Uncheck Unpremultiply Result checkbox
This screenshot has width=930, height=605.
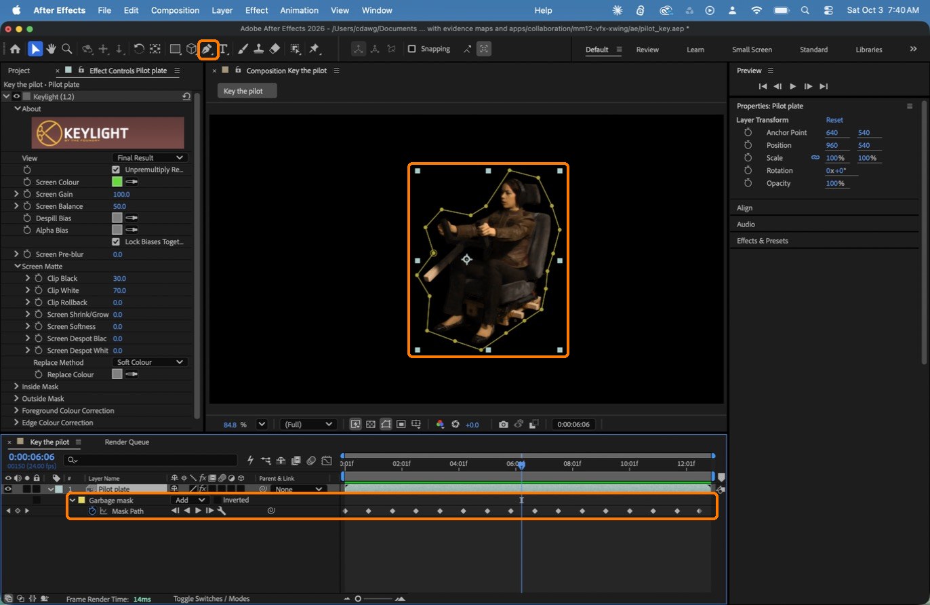coord(116,170)
